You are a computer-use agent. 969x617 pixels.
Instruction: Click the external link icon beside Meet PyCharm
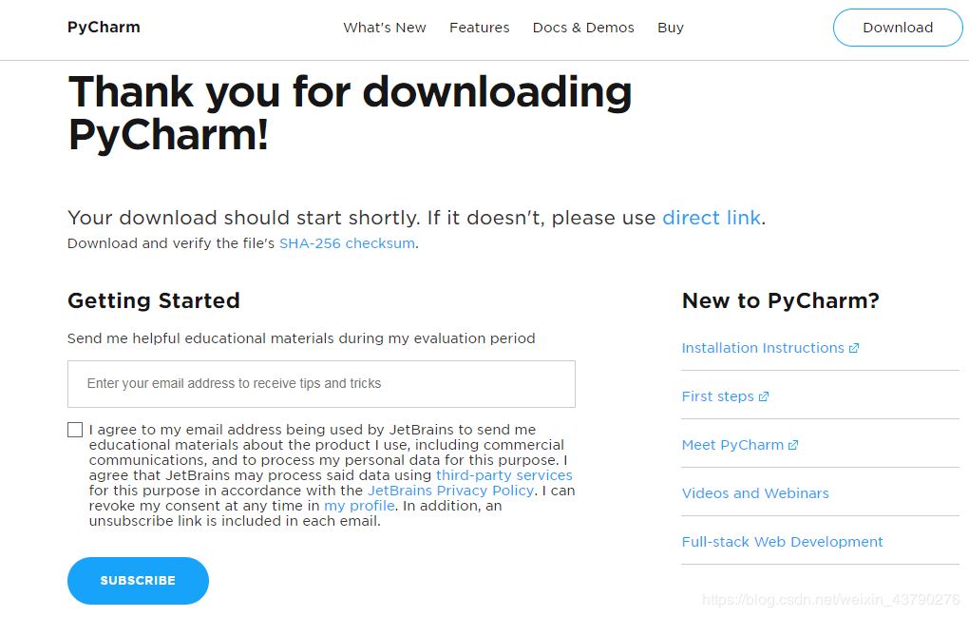pos(793,445)
